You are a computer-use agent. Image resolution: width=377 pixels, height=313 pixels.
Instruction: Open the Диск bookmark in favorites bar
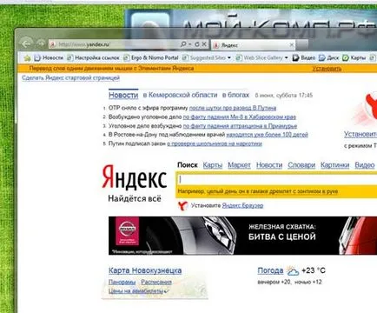[x=329, y=58]
